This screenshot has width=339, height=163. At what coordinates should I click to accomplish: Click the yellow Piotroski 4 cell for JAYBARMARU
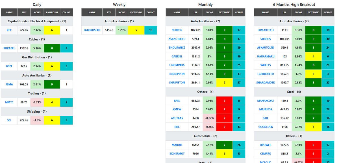point(313,56)
